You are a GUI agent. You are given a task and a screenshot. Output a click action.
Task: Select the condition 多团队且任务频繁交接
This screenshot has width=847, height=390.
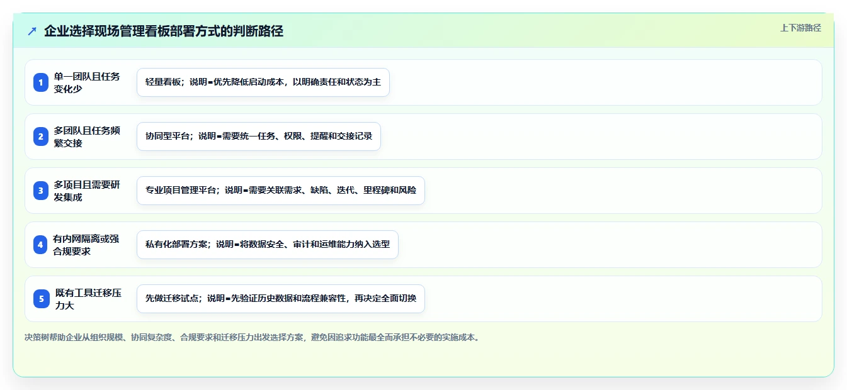(87, 136)
